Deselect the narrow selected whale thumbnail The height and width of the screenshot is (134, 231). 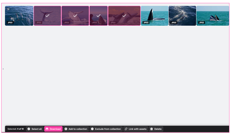(x=98, y=16)
